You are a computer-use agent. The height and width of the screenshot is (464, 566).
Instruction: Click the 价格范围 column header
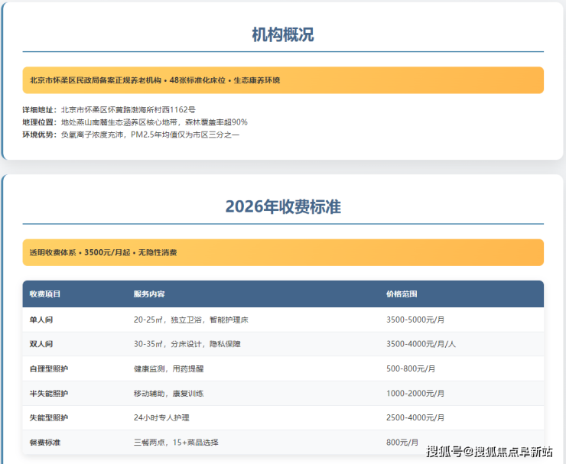(402, 294)
